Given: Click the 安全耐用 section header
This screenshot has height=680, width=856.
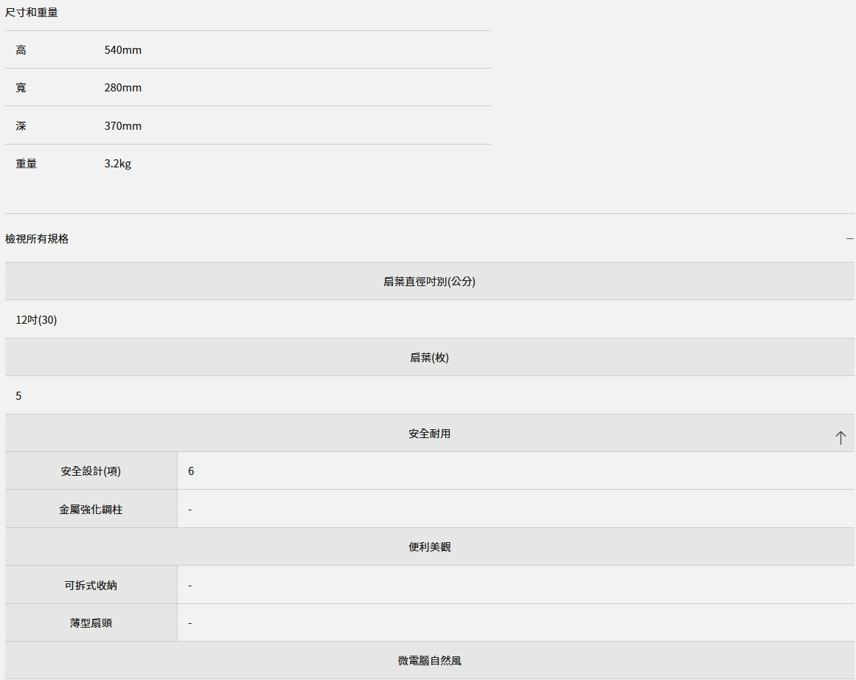Looking at the screenshot, I should [429, 434].
